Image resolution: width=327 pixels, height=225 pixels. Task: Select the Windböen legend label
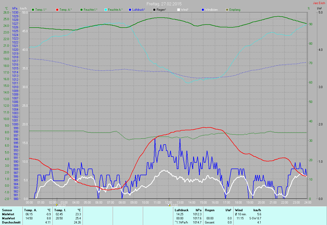pos(212,10)
